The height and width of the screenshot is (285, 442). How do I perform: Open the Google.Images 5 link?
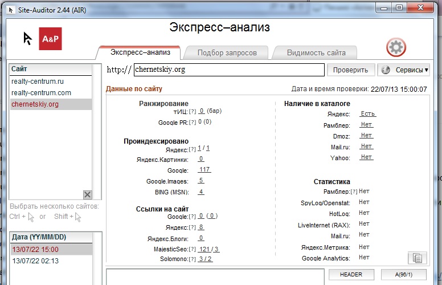click(x=201, y=180)
